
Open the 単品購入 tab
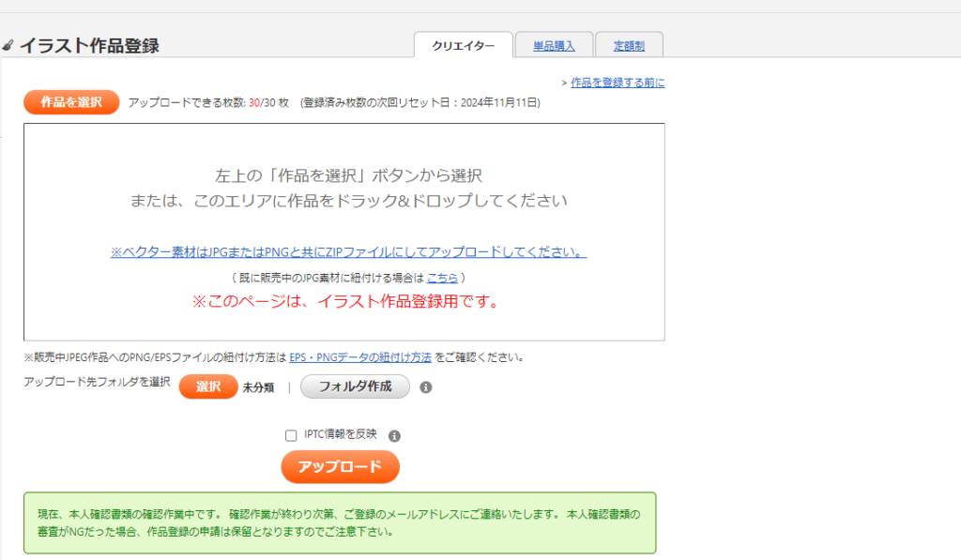(x=554, y=45)
